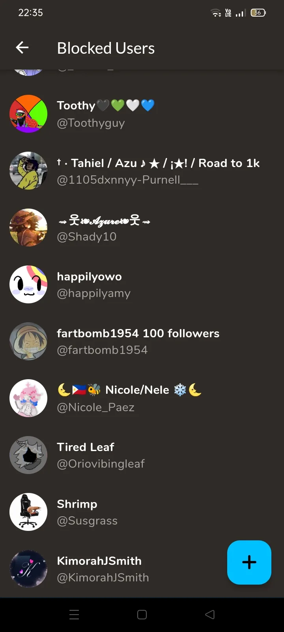Image resolution: width=284 pixels, height=632 pixels.
Task: Tap the Android home square button
Action: click(142, 615)
